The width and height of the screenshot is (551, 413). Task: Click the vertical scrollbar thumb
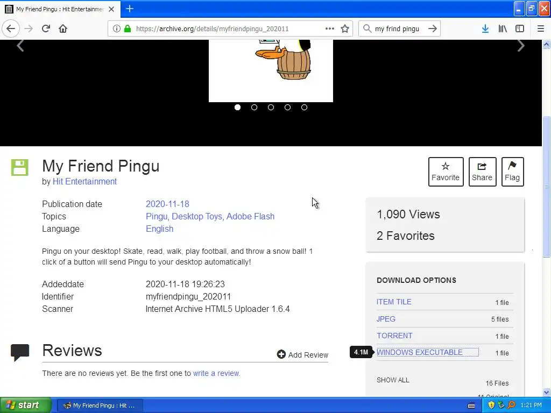tap(547, 186)
